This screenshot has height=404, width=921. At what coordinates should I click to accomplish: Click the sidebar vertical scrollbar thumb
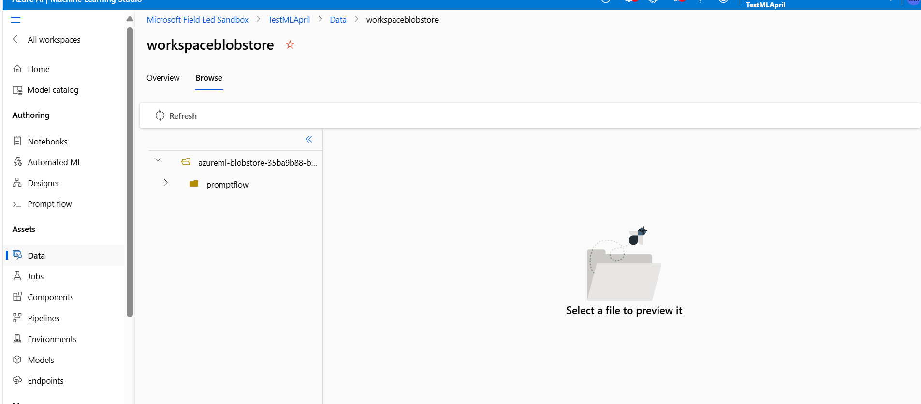point(130,172)
